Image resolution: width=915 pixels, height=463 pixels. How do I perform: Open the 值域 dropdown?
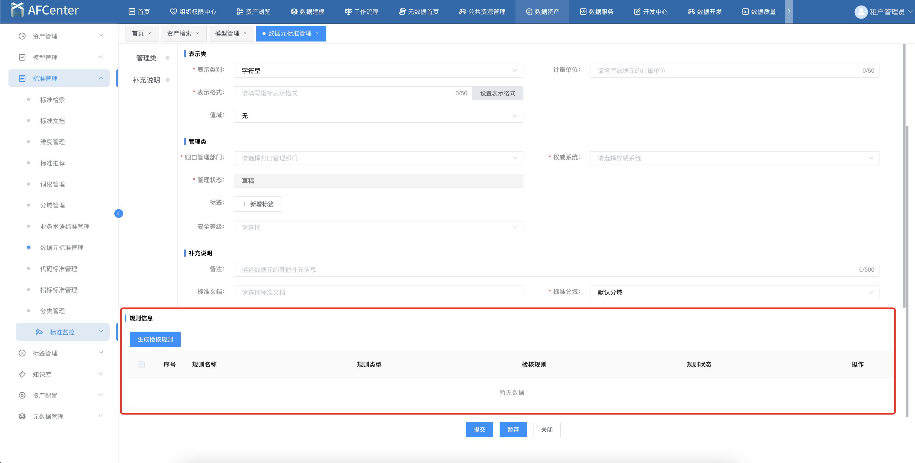(x=378, y=116)
